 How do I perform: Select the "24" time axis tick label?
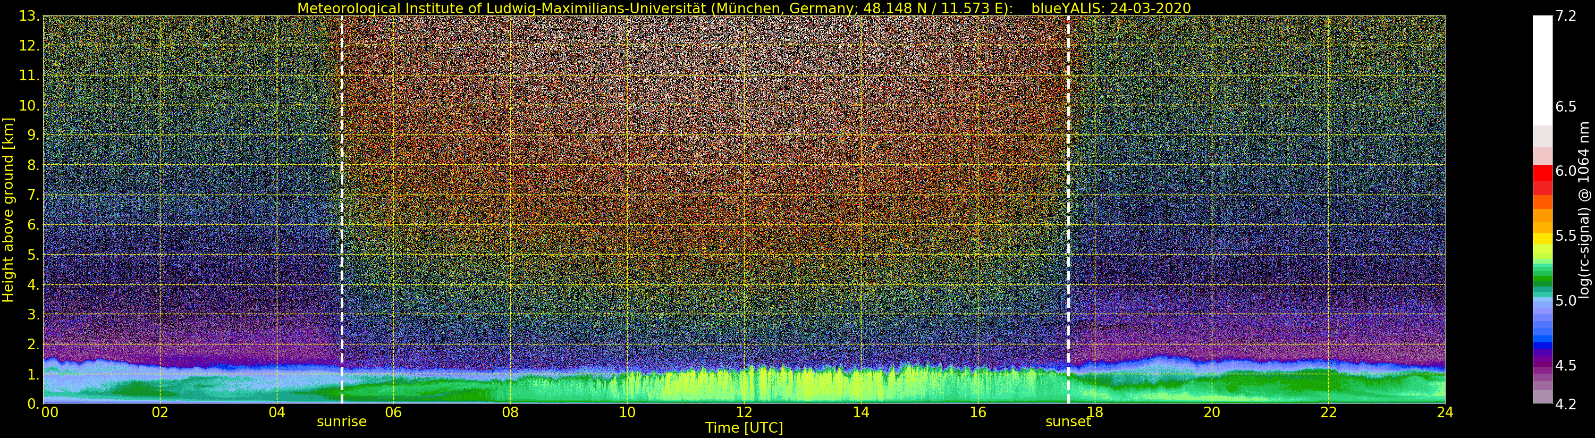click(x=1445, y=412)
